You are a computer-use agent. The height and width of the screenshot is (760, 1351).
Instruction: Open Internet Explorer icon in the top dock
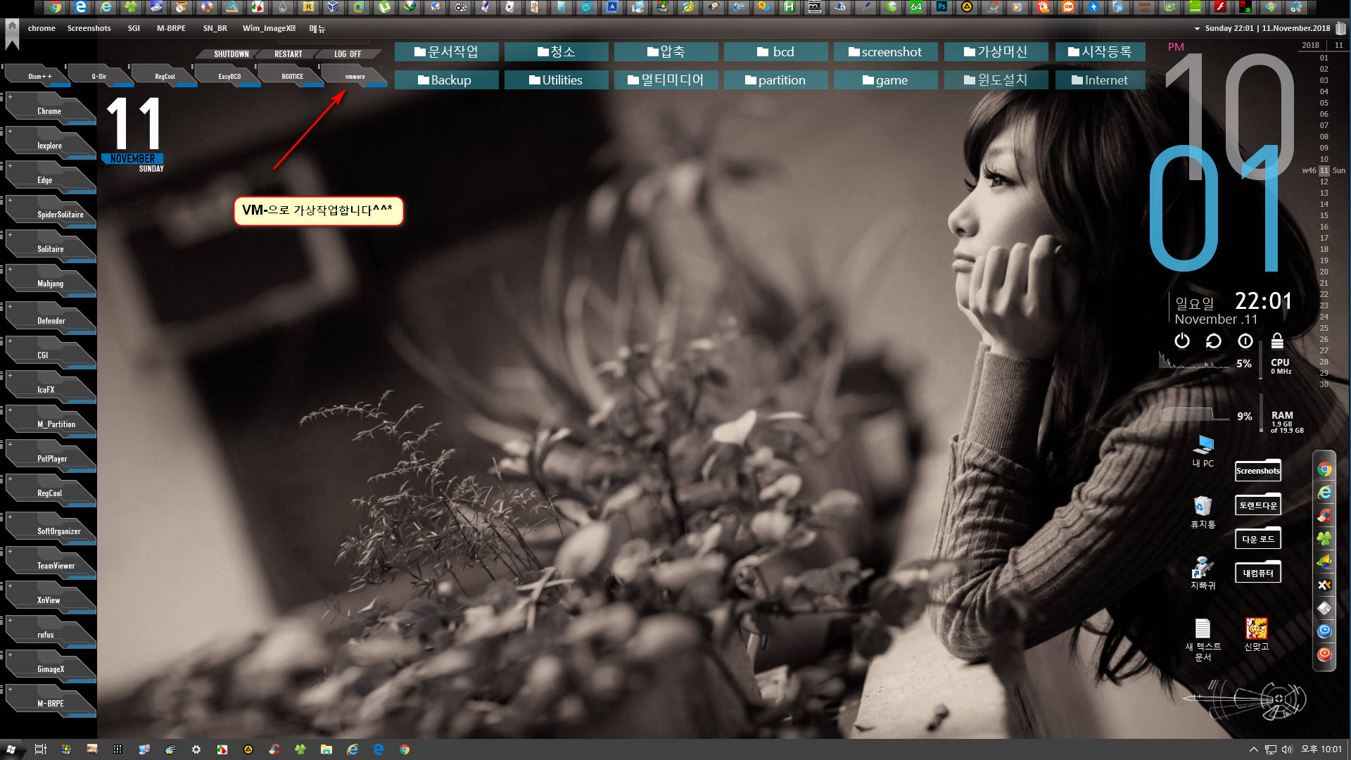[x=106, y=7]
